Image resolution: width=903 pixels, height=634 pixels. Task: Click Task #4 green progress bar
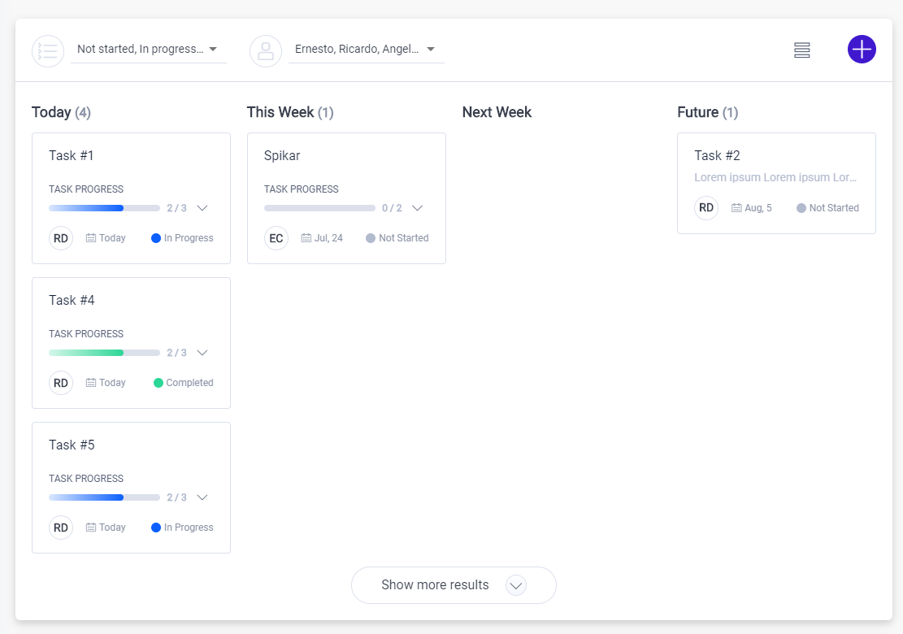104,353
